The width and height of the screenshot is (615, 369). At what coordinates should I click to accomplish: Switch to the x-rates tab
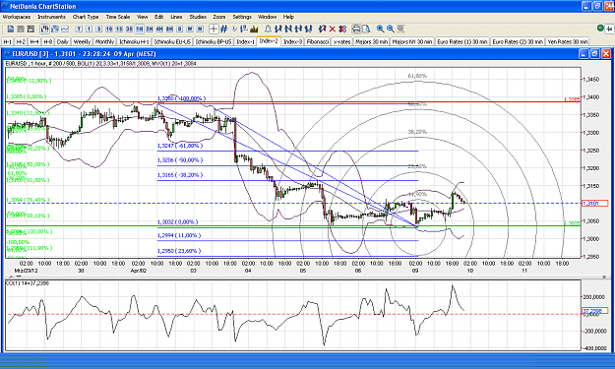tap(341, 41)
